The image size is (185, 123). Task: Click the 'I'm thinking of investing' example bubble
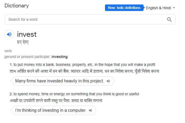pos(54,110)
